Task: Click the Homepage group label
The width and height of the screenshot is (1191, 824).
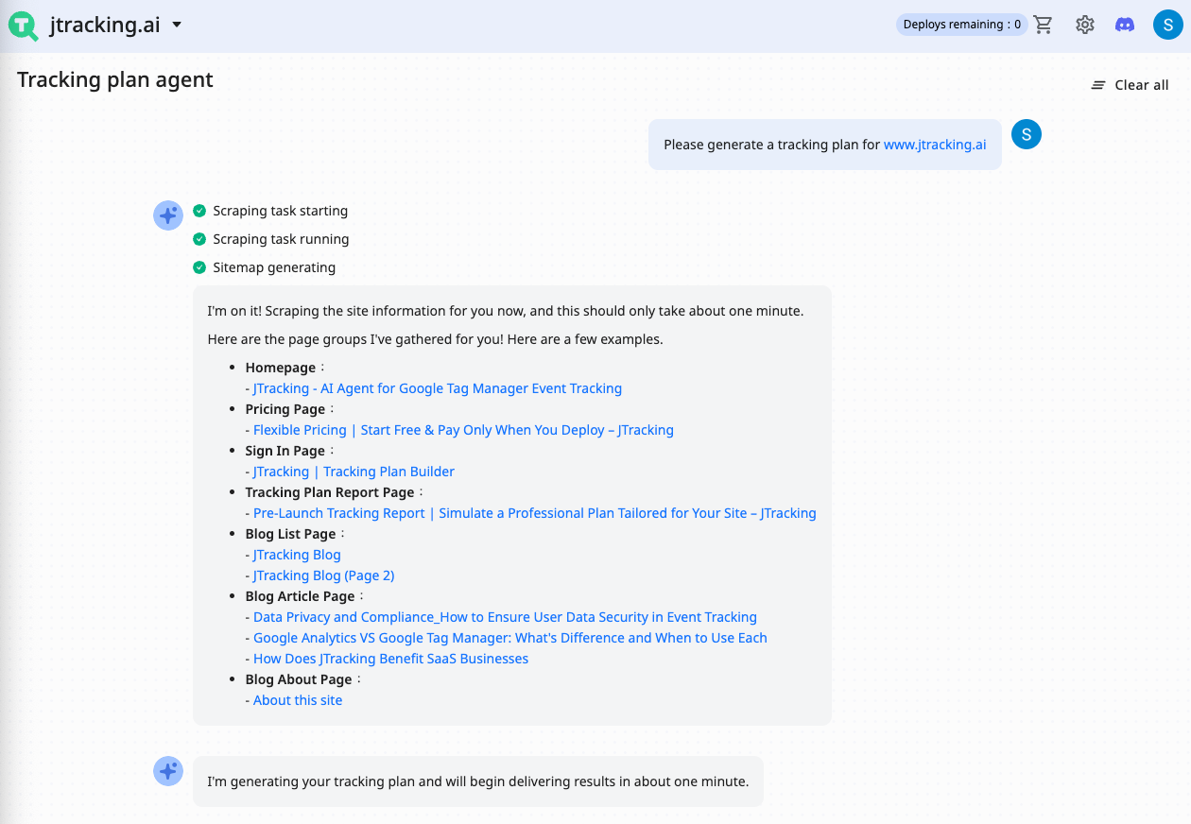Action: tap(281, 368)
